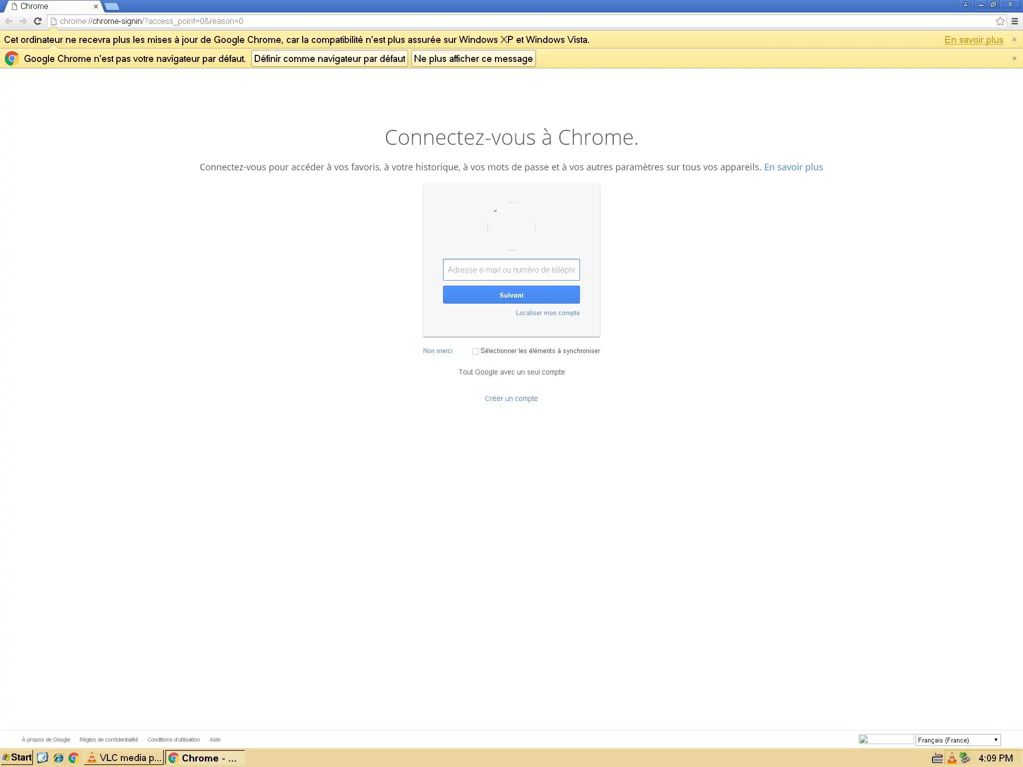Dismiss the Windows XP update warning bar
Viewport: 1023px width, 767px height.
(x=1014, y=39)
